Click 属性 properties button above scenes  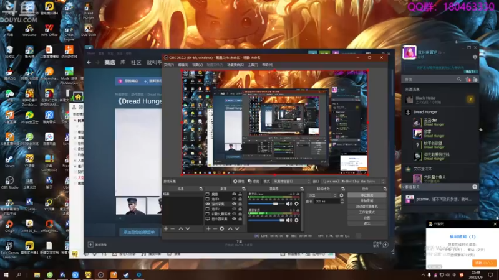click(239, 181)
